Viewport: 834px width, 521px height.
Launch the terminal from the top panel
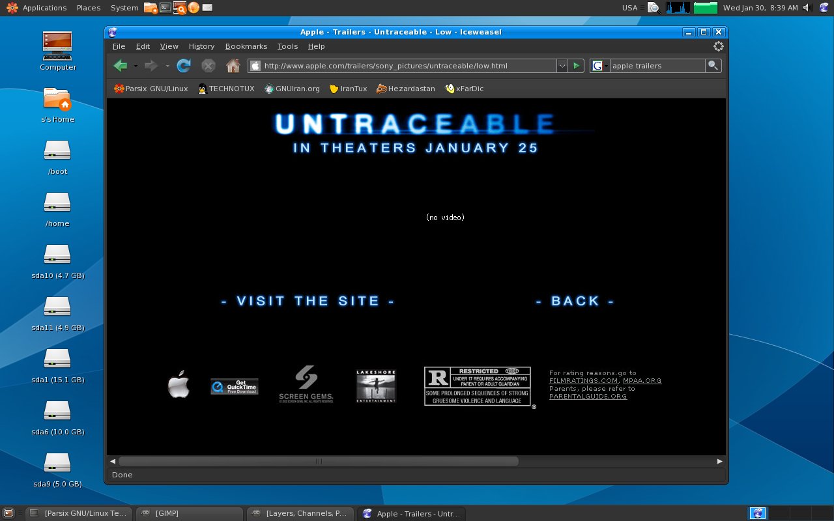[165, 8]
